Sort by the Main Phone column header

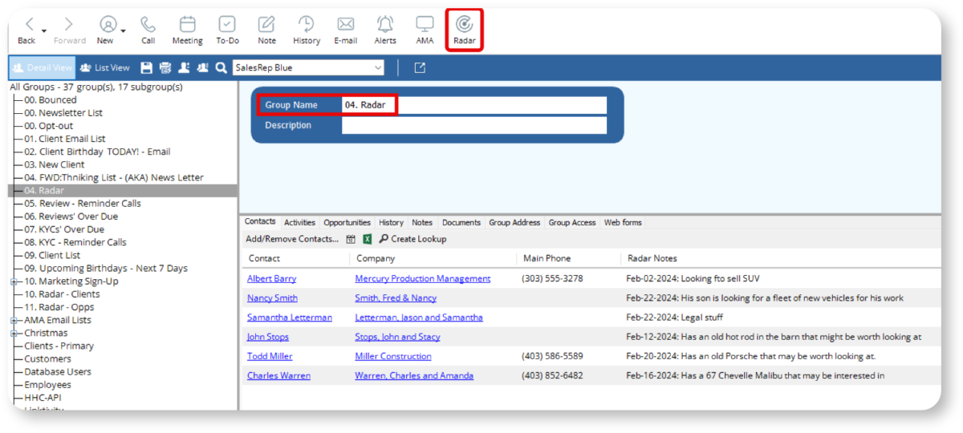coord(546,258)
